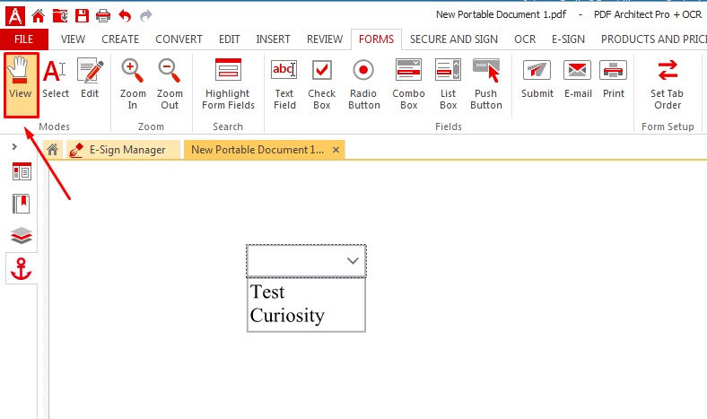Screen dimensions: 707x419
Task: Switch to the OCR ribbon tab
Action: [x=525, y=39]
